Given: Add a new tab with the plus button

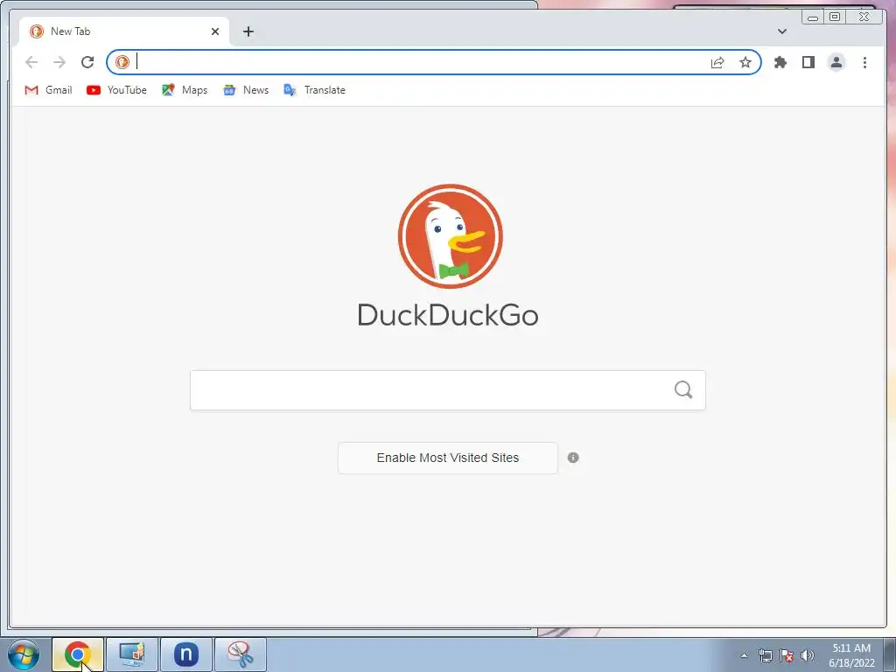Looking at the screenshot, I should 248,31.
